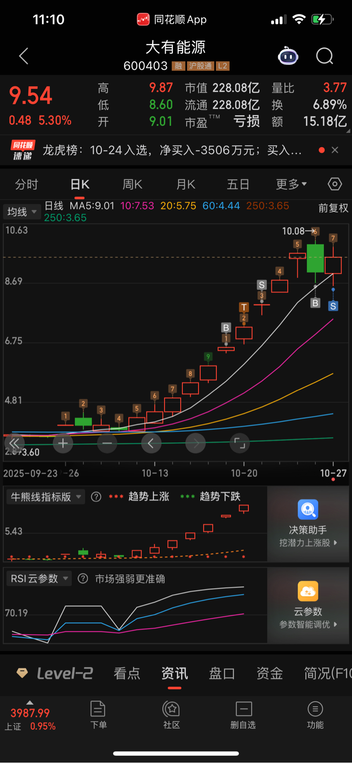Tap the 趋势下跌 legend label
This screenshot has height=763, width=352.
point(220,496)
